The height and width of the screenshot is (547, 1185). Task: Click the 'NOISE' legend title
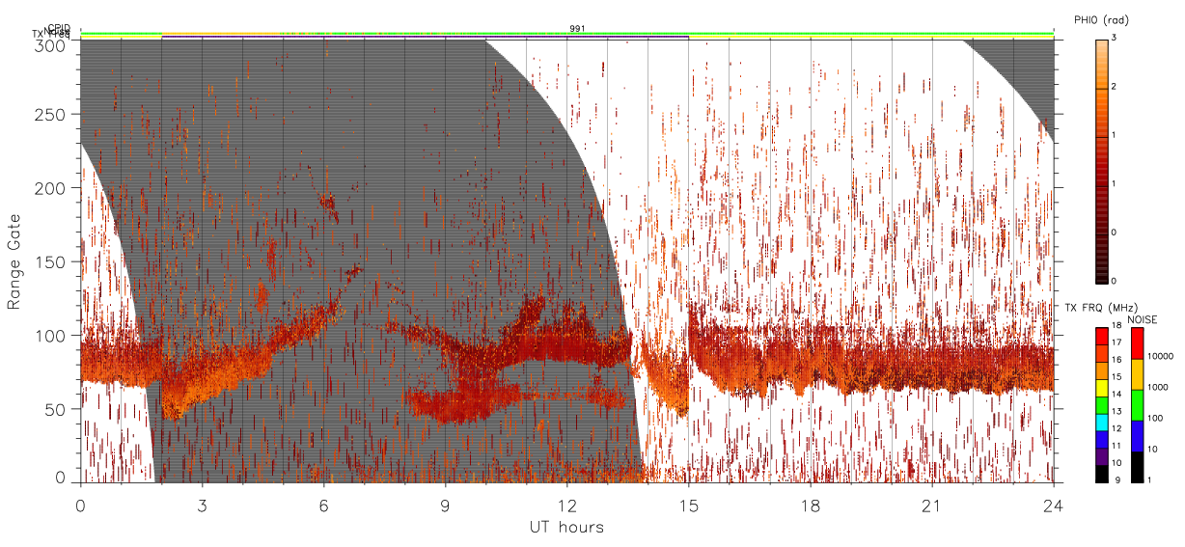tap(1144, 318)
